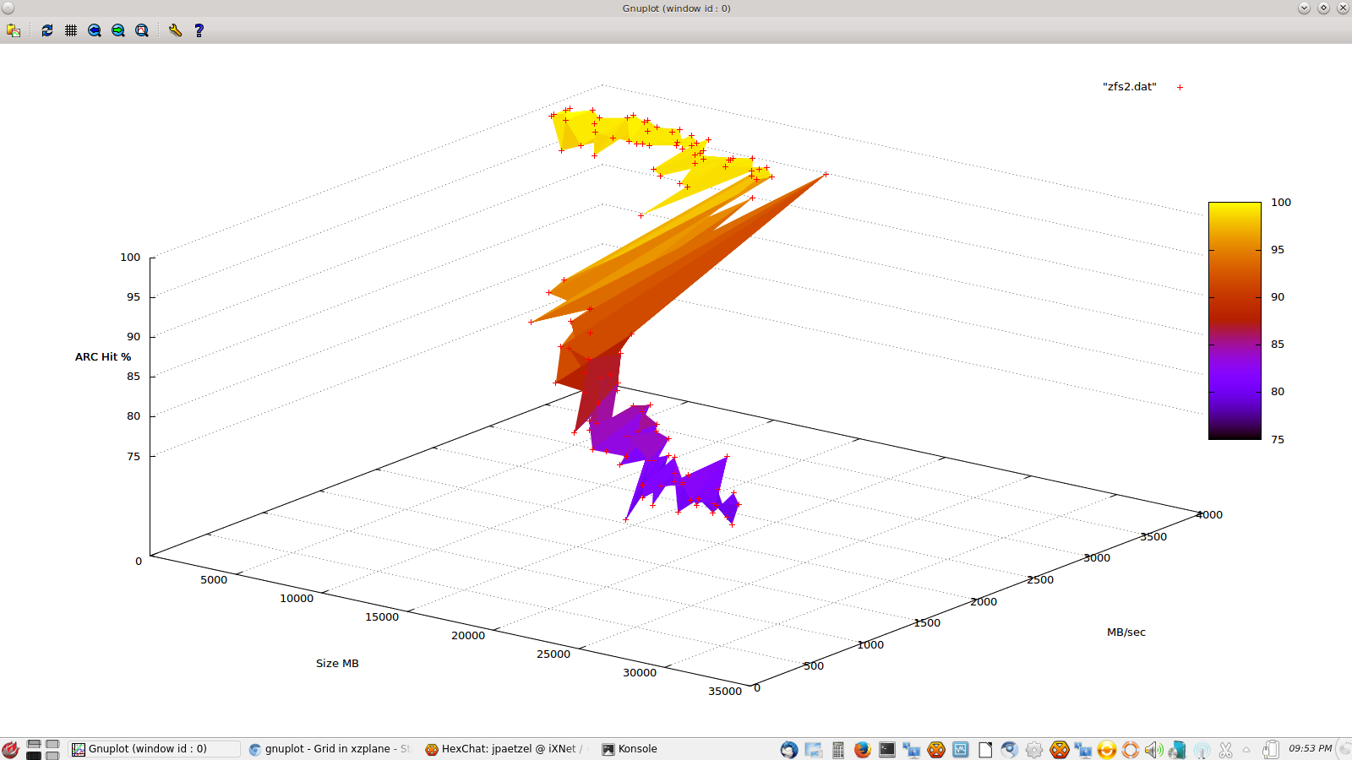Screen dimensions: 1352x760
Task: Copy the plot to clipboard
Action: point(14,30)
